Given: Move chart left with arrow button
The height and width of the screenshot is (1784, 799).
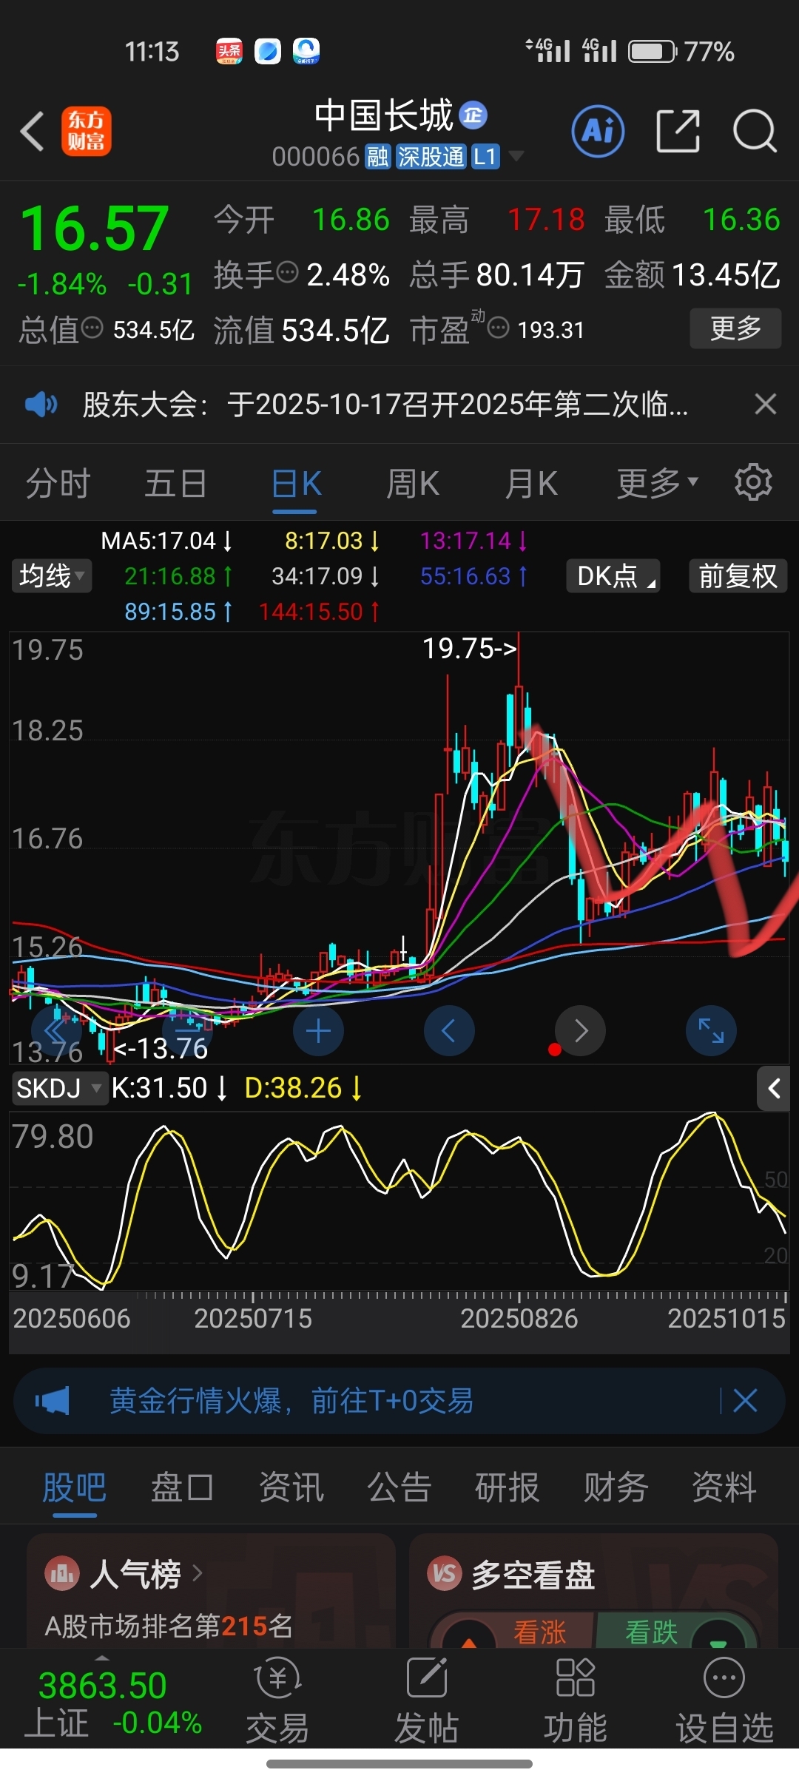Looking at the screenshot, I should pos(449,1031).
